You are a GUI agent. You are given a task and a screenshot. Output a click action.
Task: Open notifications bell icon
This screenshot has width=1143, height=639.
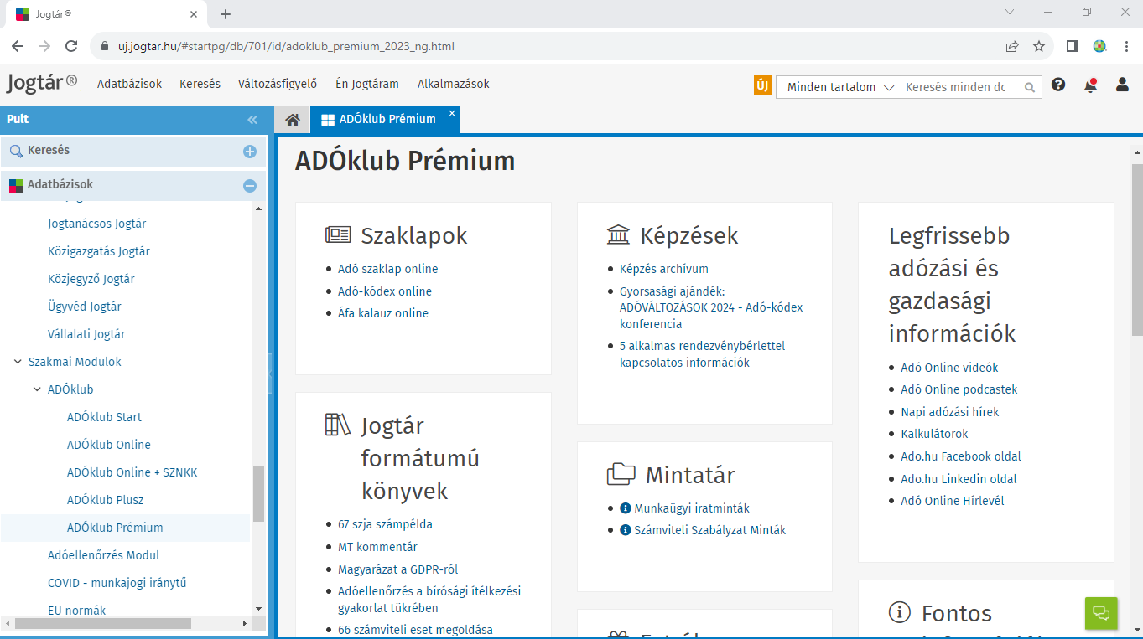[1089, 85]
